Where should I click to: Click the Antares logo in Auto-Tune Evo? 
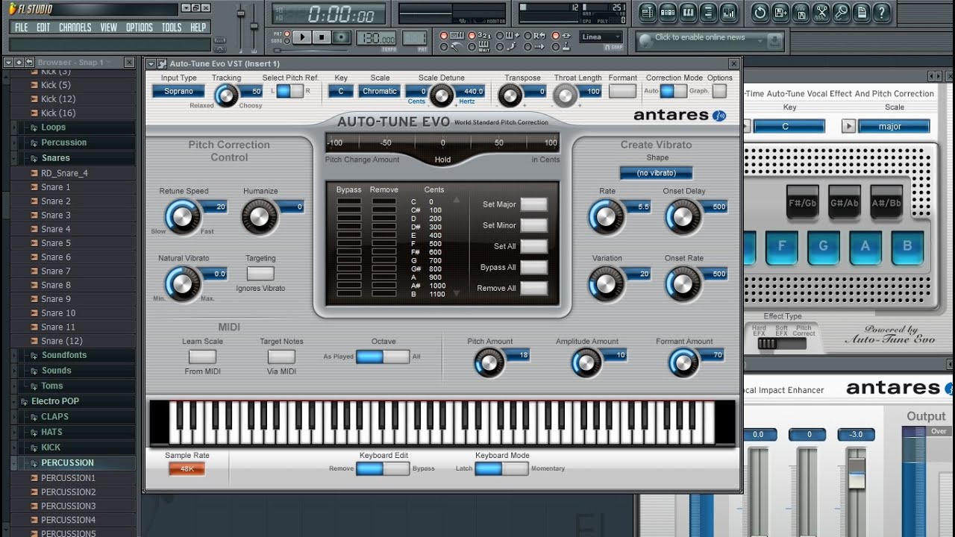coord(679,115)
